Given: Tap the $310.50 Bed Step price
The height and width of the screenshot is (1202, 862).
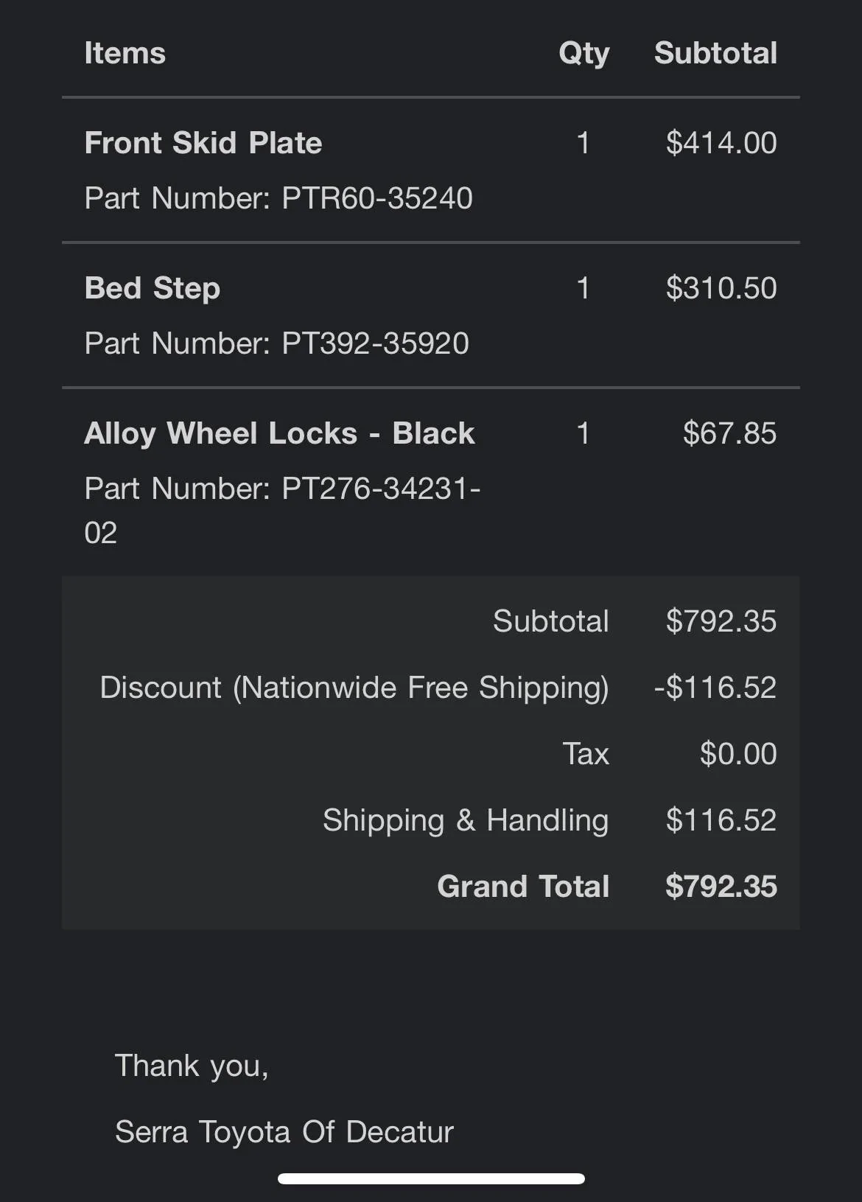Looking at the screenshot, I should click(721, 288).
